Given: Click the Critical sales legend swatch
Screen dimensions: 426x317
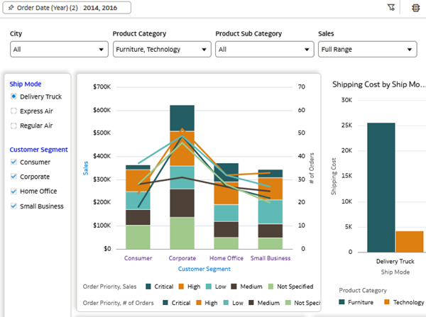Looking at the screenshot, I should coord(148,287).
